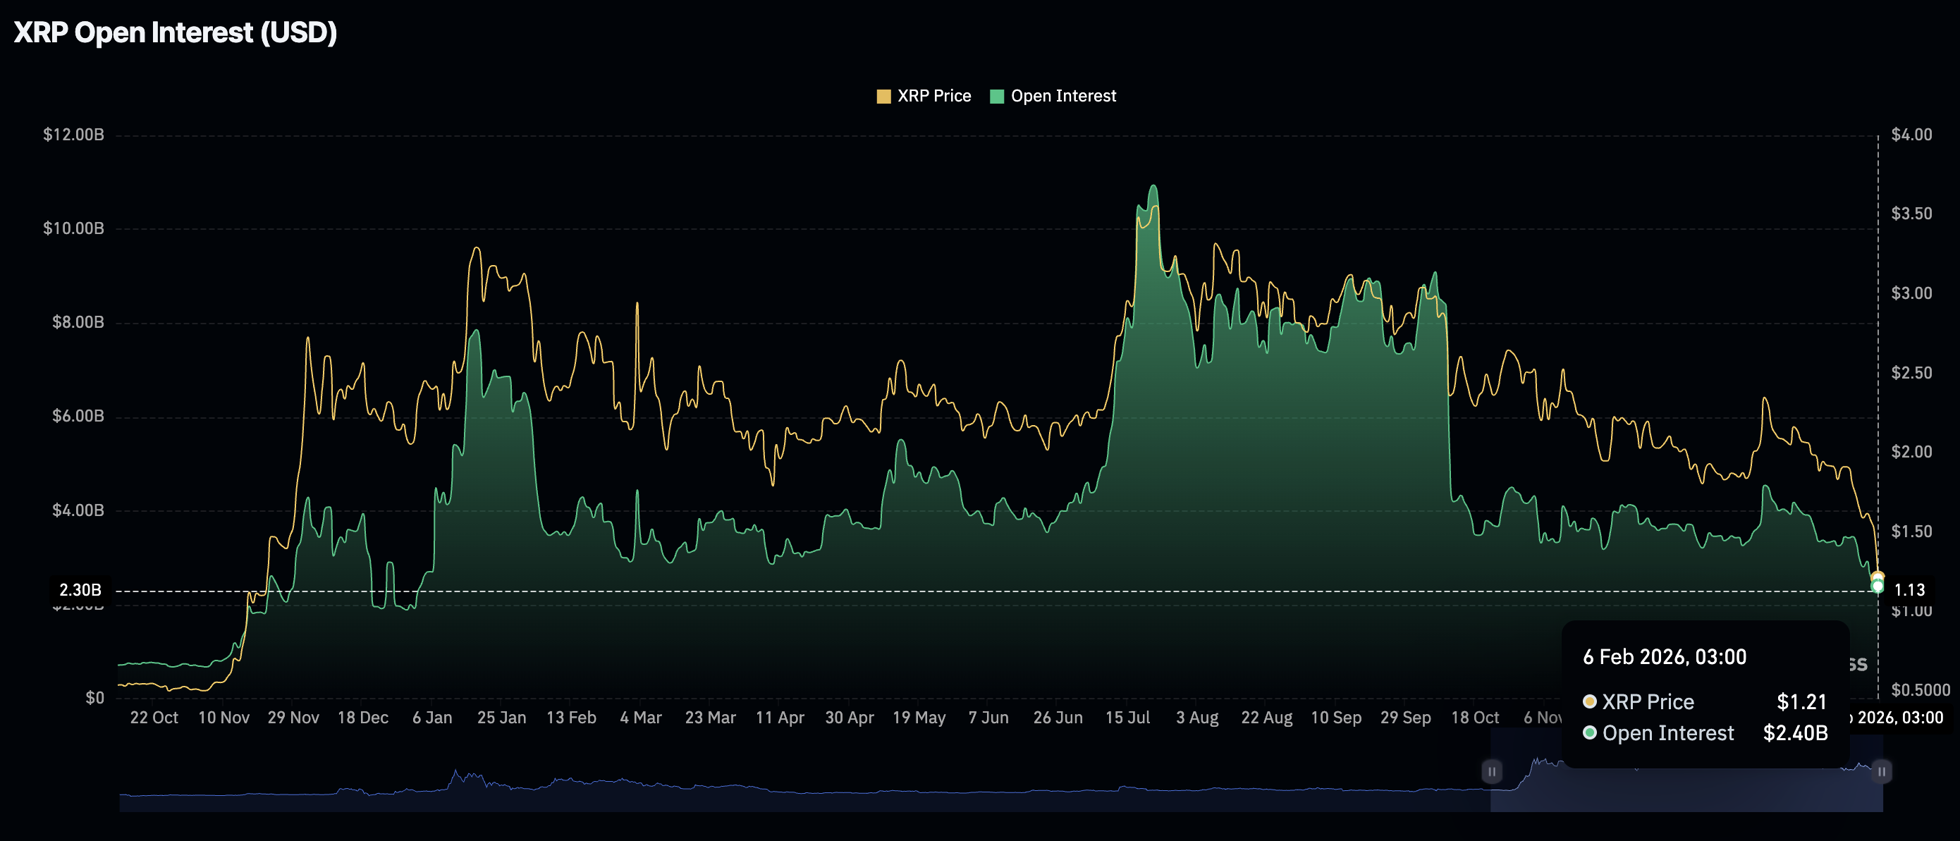Click the right range-selector handle
This screenshot has height=841, width=1960.
[x=1881, y=771]
